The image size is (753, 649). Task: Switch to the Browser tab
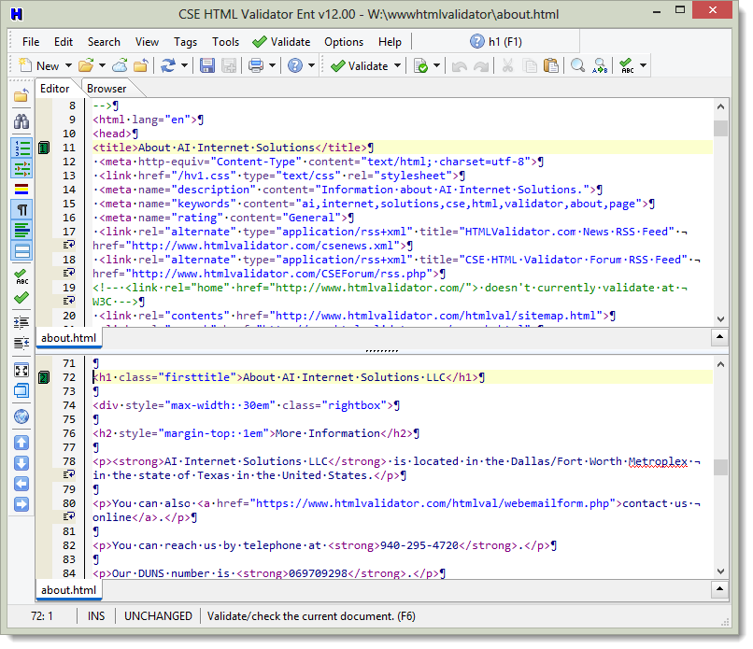click(x=107, y=89)
